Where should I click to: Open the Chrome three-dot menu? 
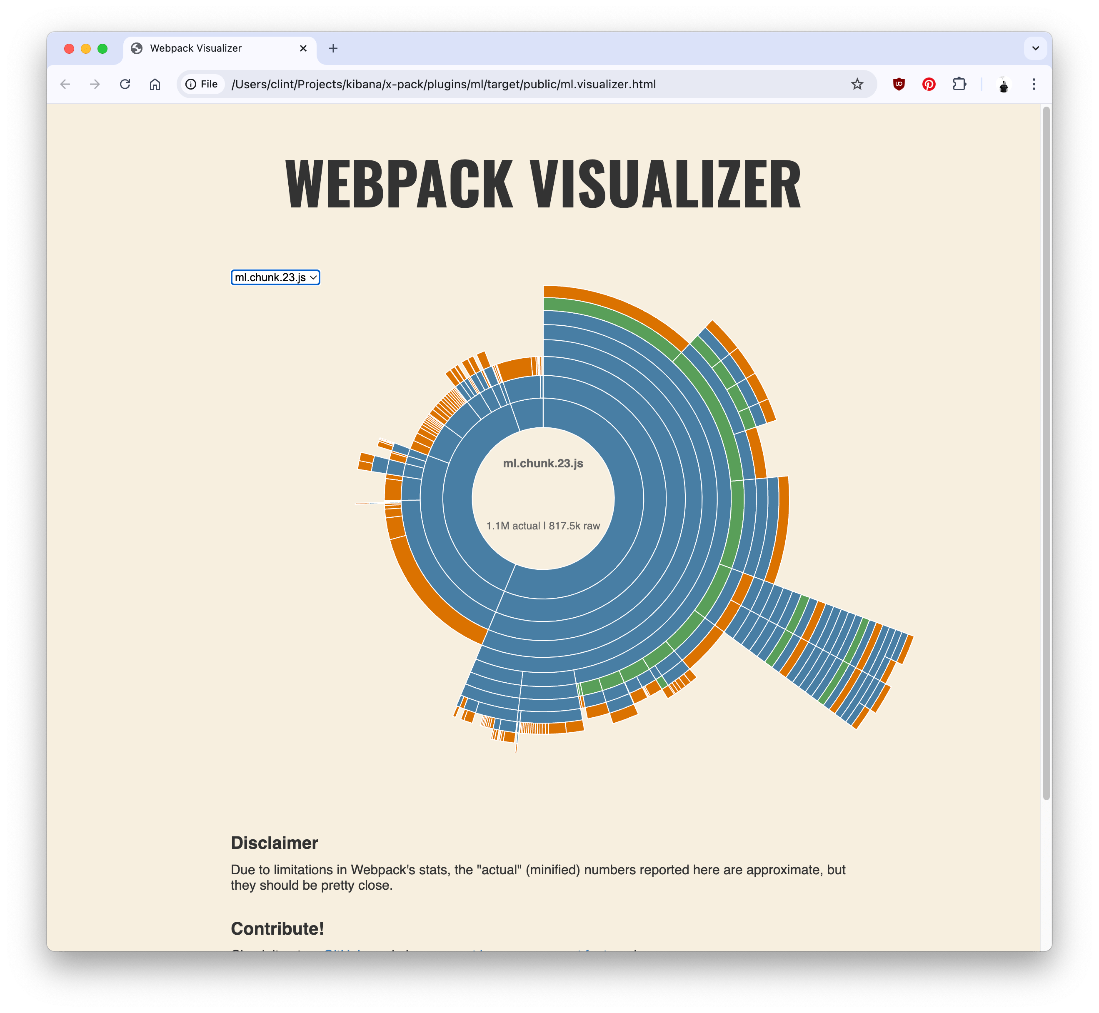click(x=1034, y=85)
